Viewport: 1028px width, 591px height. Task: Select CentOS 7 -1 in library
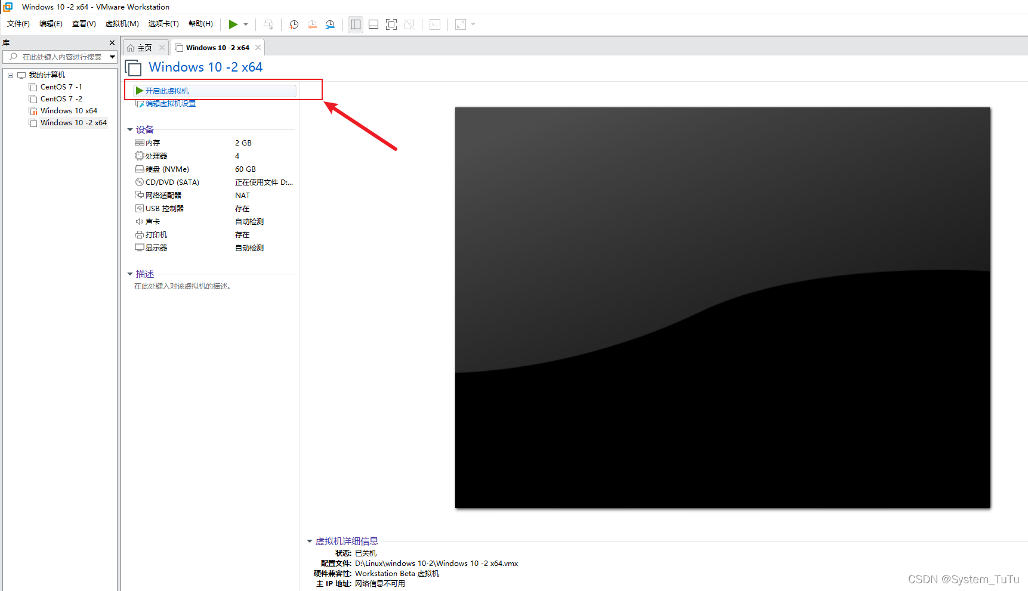(x=61, y=87)
